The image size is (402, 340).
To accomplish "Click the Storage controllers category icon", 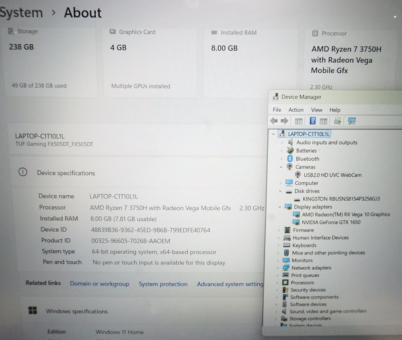I will tap(284, 318).
